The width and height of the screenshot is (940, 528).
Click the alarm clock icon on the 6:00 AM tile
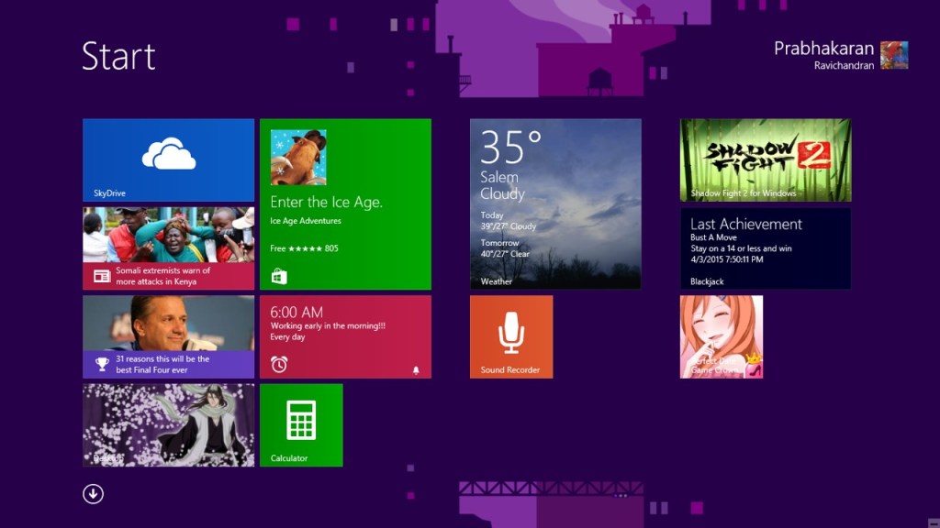point(279,364)
